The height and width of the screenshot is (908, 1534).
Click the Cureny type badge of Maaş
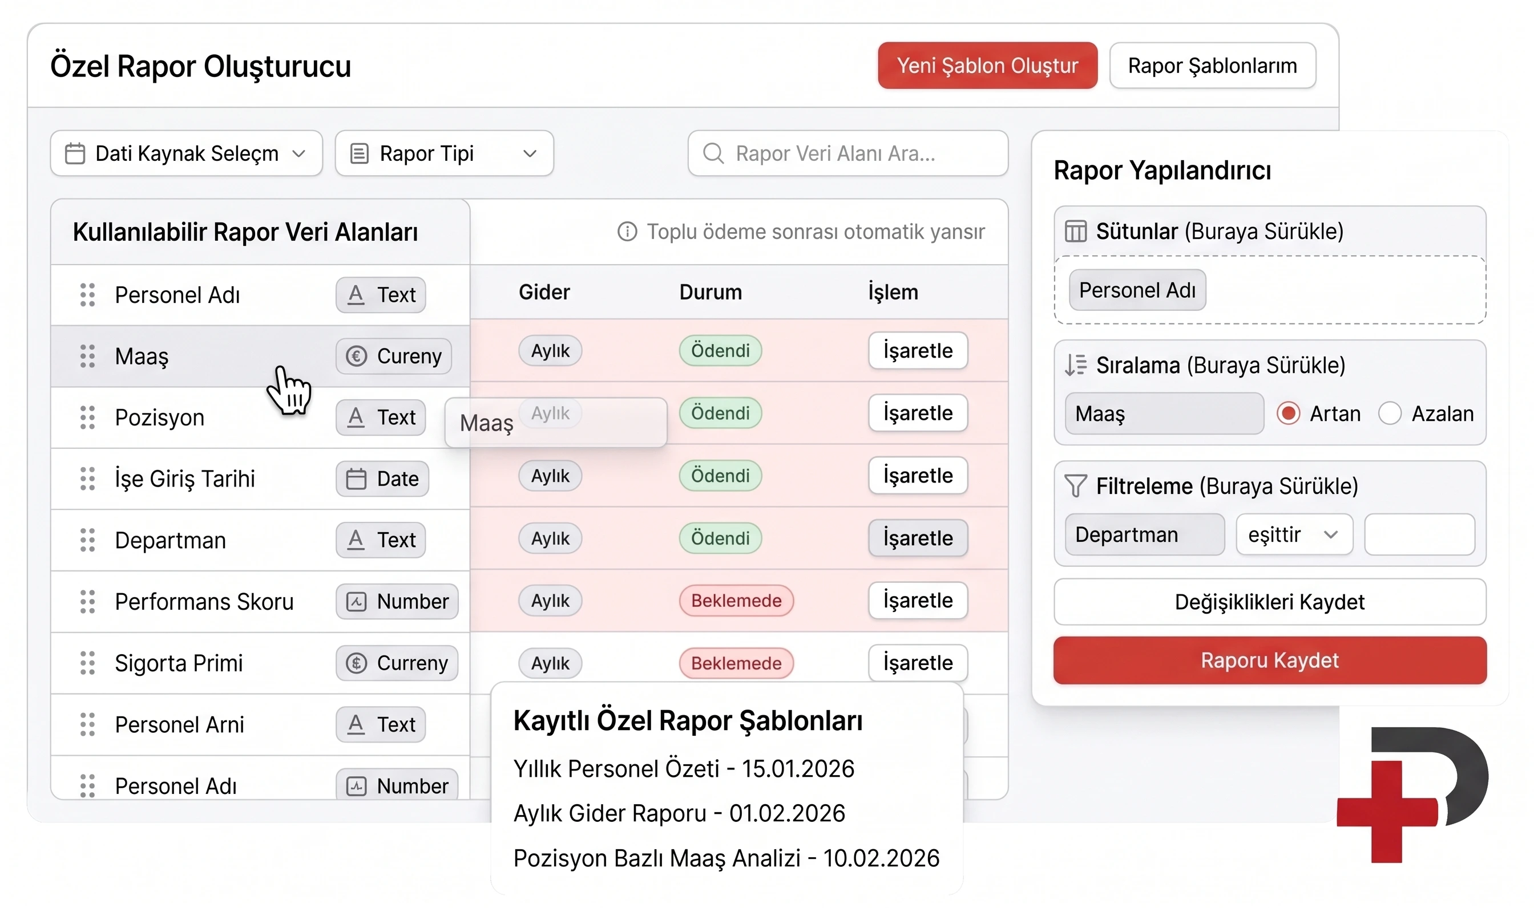click(x=394, y=356)
